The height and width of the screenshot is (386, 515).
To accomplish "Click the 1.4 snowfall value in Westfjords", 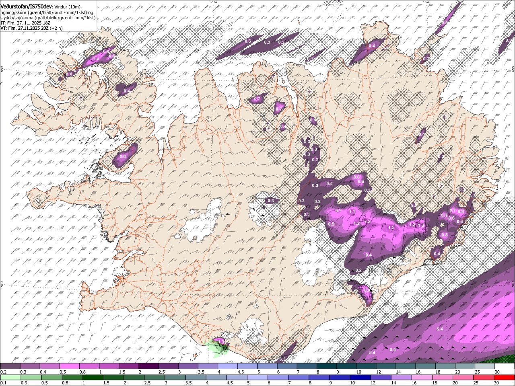I will 96,59.
